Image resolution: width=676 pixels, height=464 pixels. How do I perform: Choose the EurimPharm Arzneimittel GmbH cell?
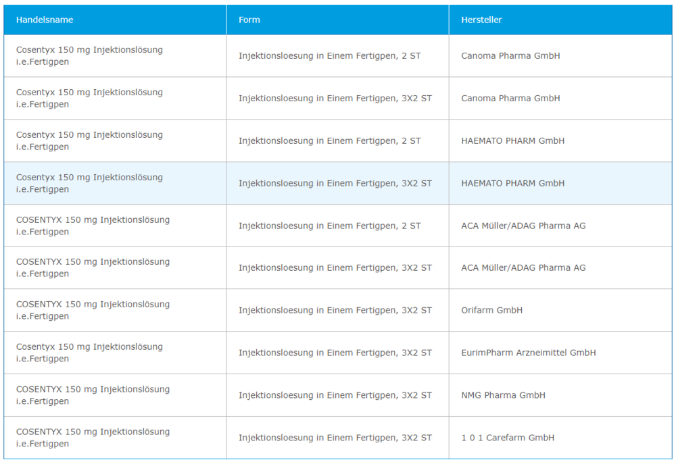point(528,353)
